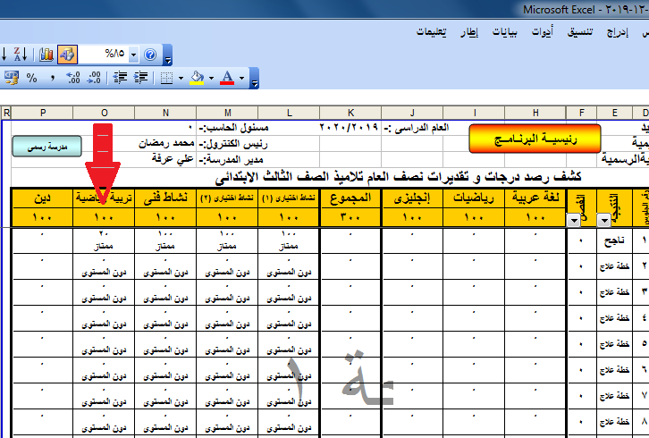649x438 pixels.
Task: Click the Currency Style icon
Action: [11, 79]
